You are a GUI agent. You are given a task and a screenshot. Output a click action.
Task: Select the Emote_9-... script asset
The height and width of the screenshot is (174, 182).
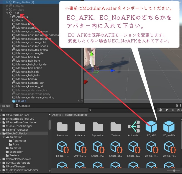pyautogui.click(x=81, y=147)
